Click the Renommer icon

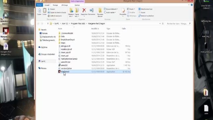(x=92, y=11)
